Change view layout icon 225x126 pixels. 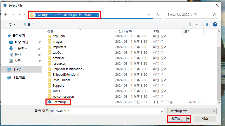coord(191,24)
